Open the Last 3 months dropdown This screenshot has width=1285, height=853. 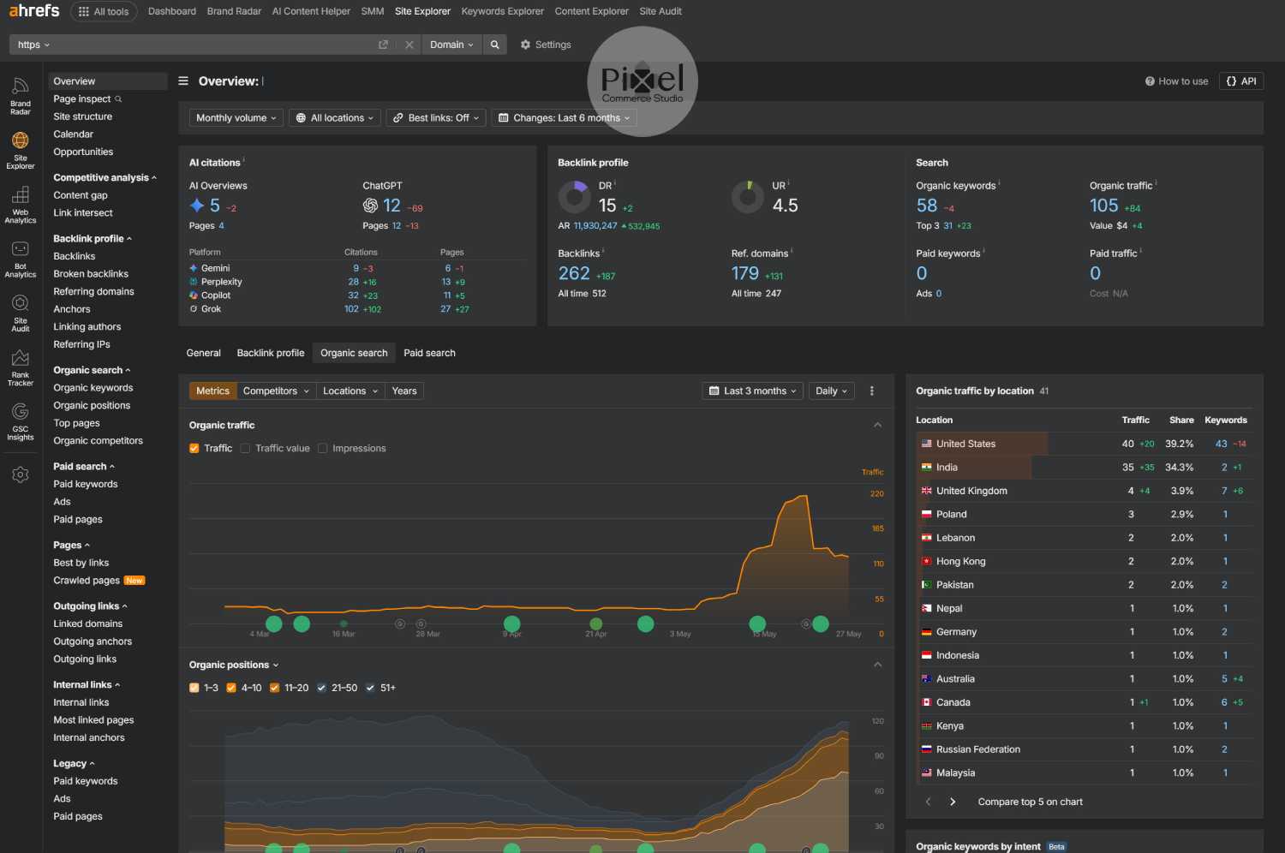753,391
